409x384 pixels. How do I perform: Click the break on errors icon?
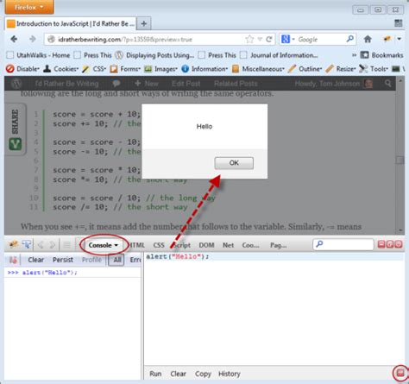13,260
